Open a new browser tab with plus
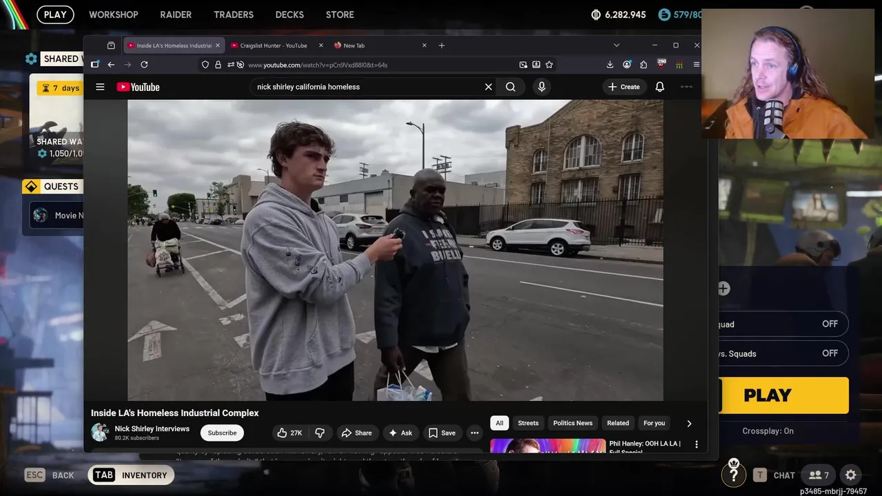The width and height of the screenshot is (882, 496). click(442, 45)
